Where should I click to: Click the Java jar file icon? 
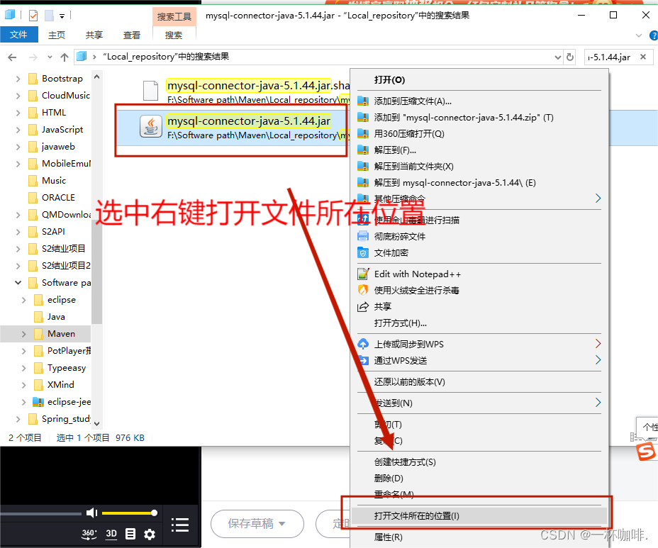pos(150,126)
